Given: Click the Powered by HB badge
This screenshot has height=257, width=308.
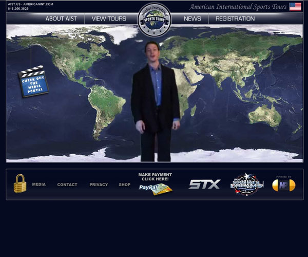Looking at the screenshot, I should 283,185.
